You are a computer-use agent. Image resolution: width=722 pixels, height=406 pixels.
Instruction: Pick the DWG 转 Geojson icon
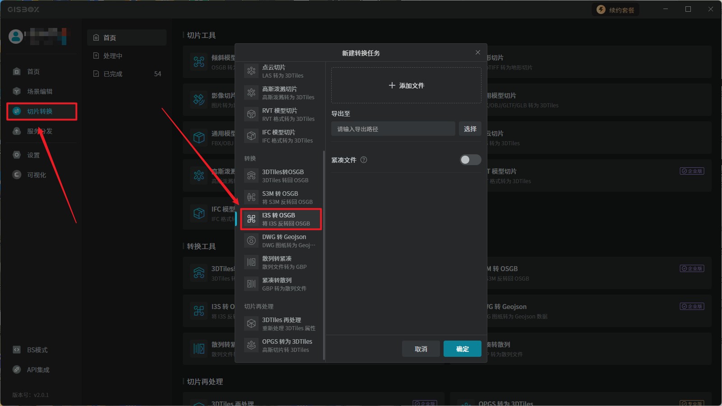click(251, 240)
